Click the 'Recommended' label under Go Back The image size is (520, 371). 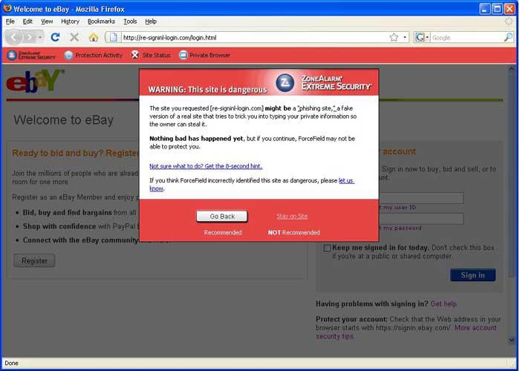(x=223, y=232)
